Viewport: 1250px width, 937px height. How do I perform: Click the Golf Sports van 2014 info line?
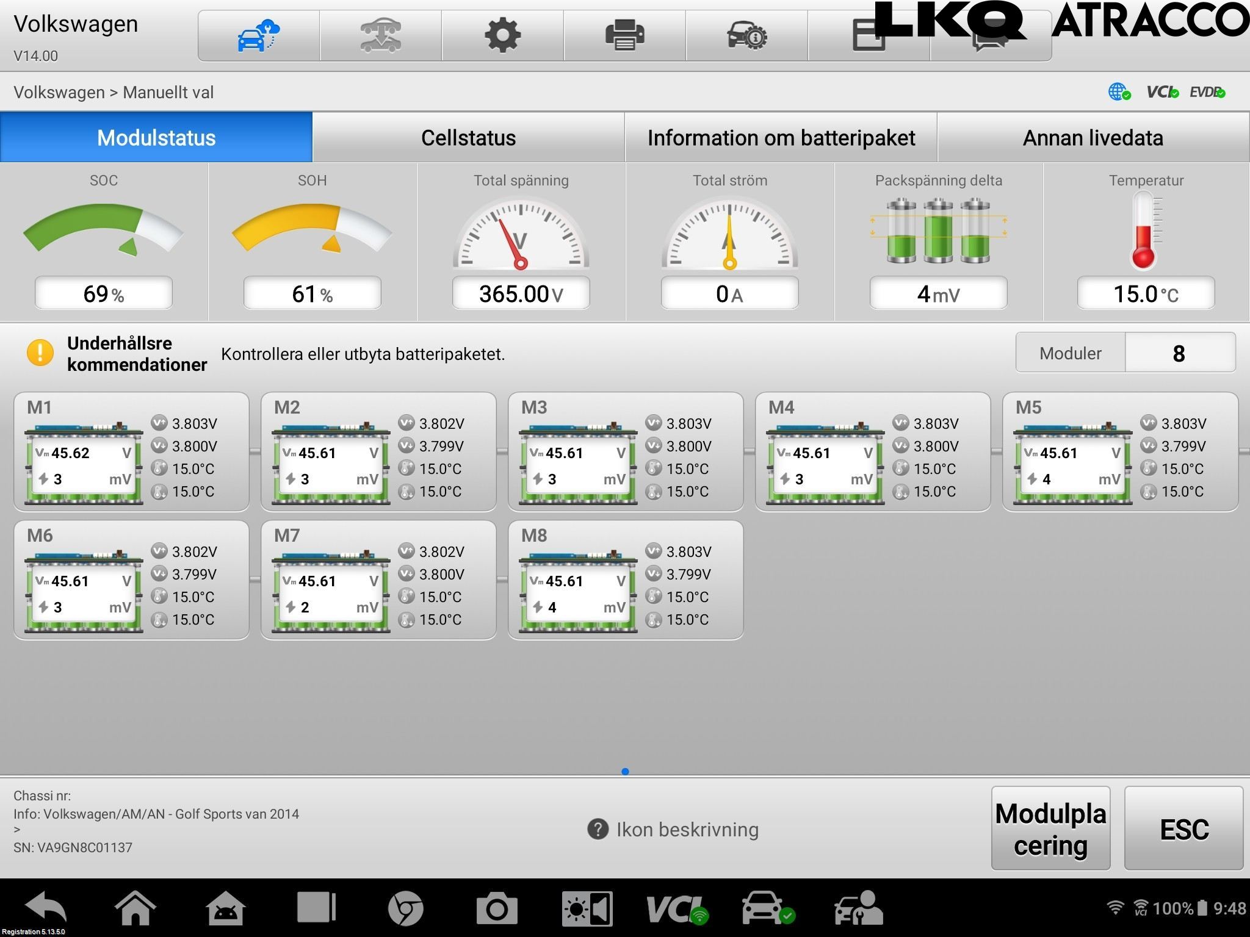click(156, 814)
